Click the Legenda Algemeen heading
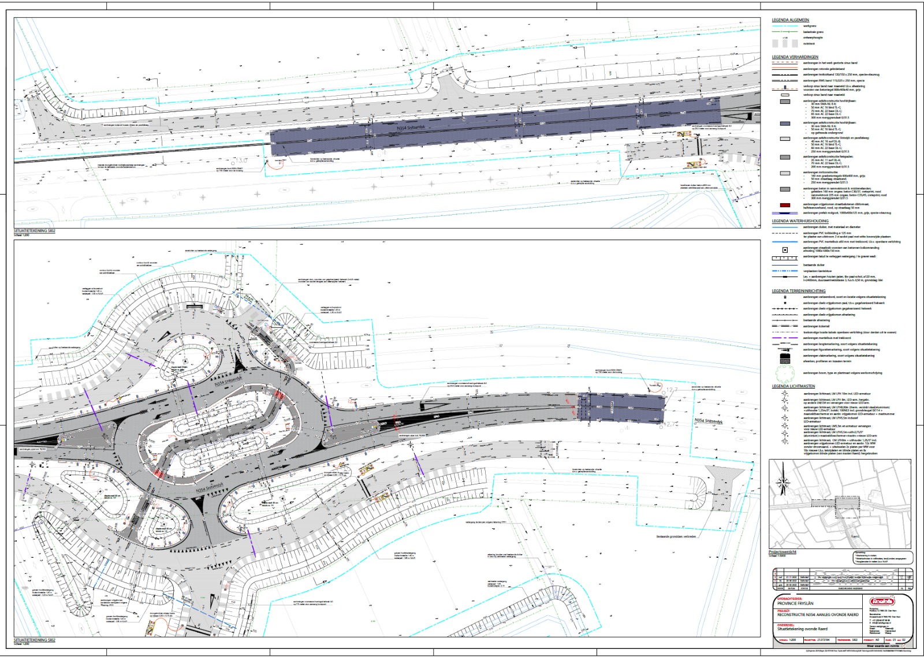 click(x=791, y=20)
